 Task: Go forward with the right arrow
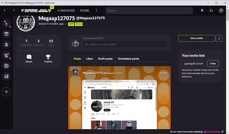click(x=14, y=10)
